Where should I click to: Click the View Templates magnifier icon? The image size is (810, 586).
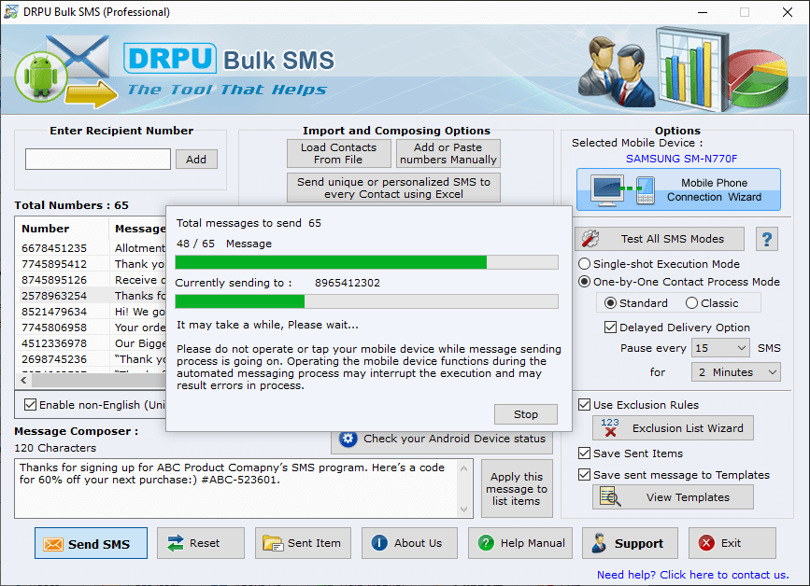(610, 496)
